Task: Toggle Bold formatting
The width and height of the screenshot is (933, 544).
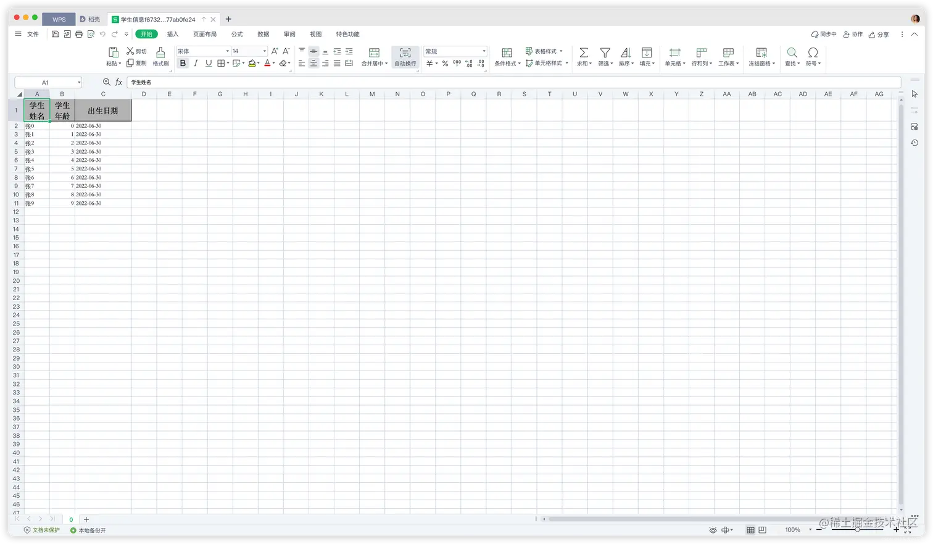Action: pyautogui.click(x=183, y=63)
